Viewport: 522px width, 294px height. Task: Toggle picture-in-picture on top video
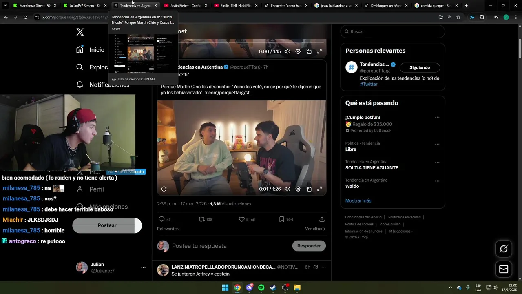309,51
